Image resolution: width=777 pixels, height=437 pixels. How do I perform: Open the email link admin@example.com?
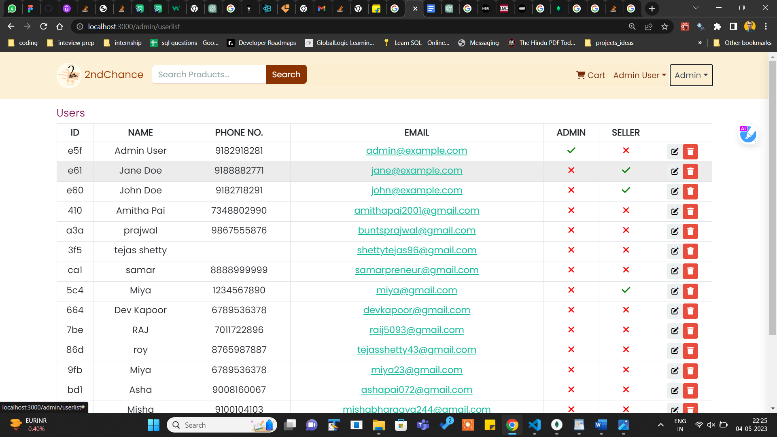point(416,151)
